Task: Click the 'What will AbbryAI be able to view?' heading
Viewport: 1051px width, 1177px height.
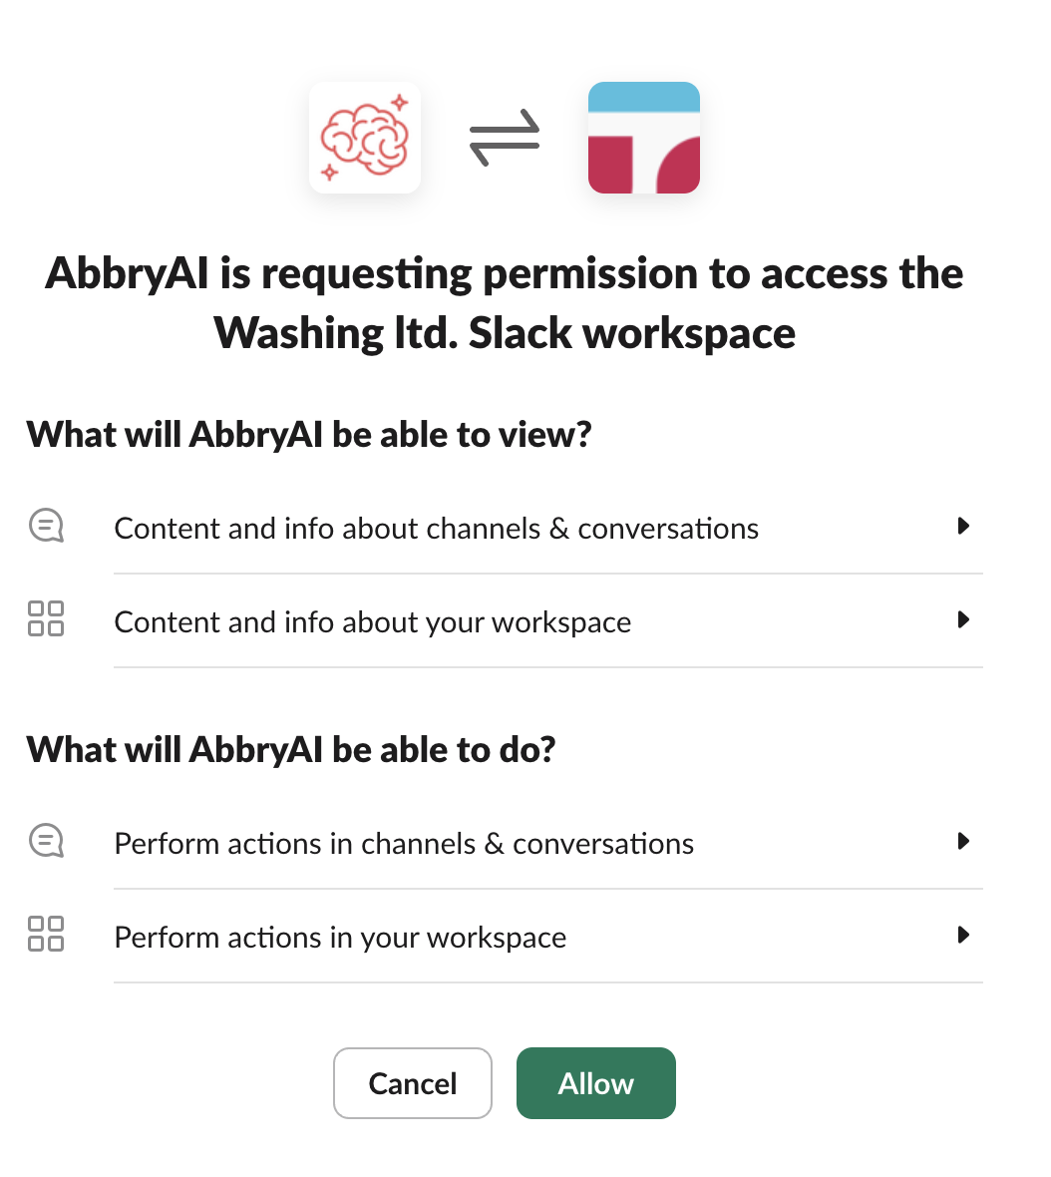Action: coord(309,435)
